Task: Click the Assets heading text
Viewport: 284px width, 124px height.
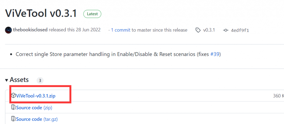Action: coord(19,80)
